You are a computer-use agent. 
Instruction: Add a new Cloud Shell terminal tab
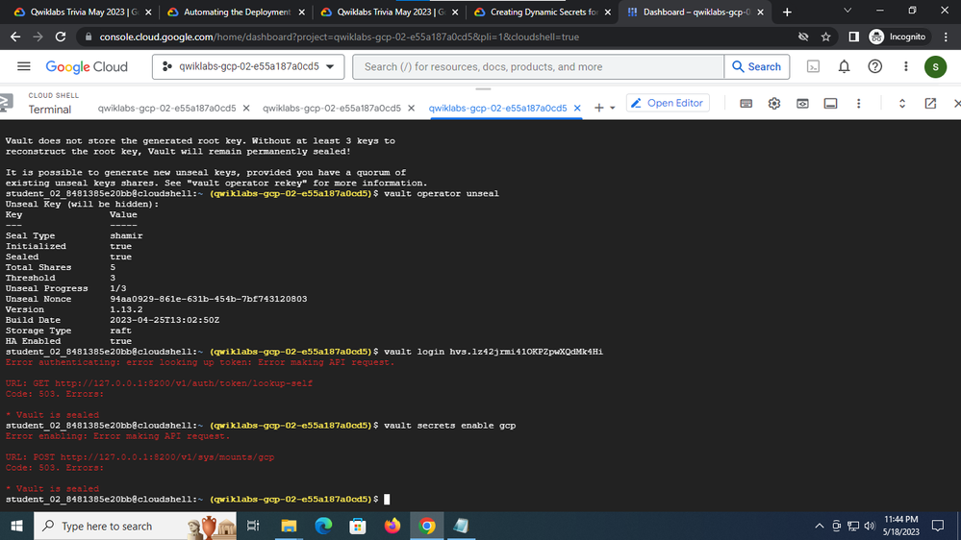pyautogui.click(x=598, y=108)
